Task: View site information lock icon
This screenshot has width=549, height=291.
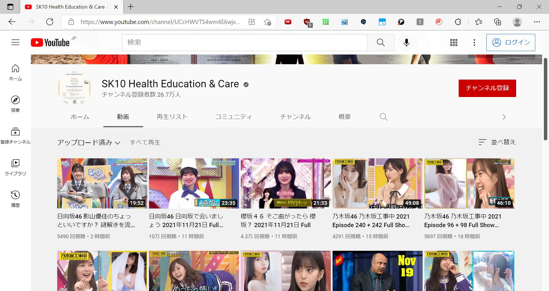Action: tap(71, 22)
